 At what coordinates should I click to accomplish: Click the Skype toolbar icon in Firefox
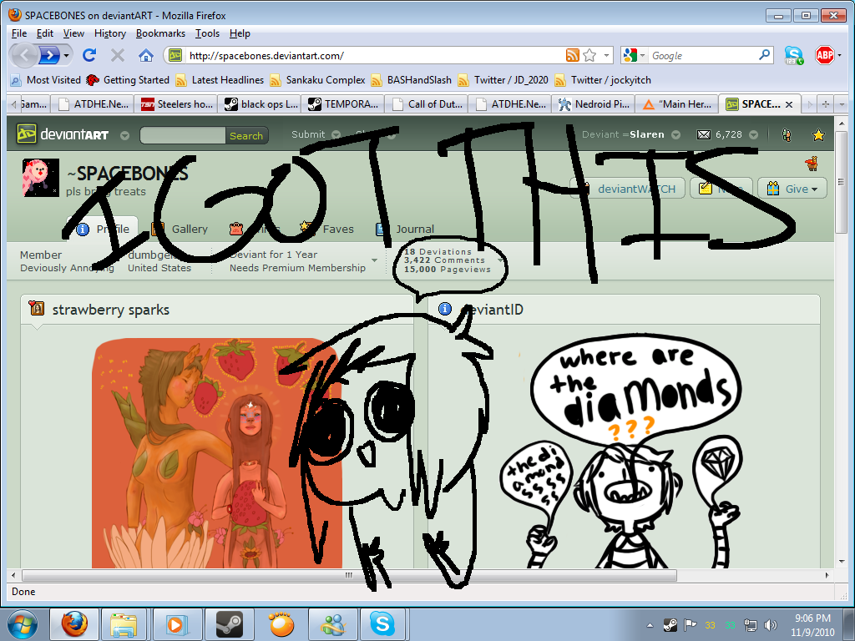[x=794, y=55]
